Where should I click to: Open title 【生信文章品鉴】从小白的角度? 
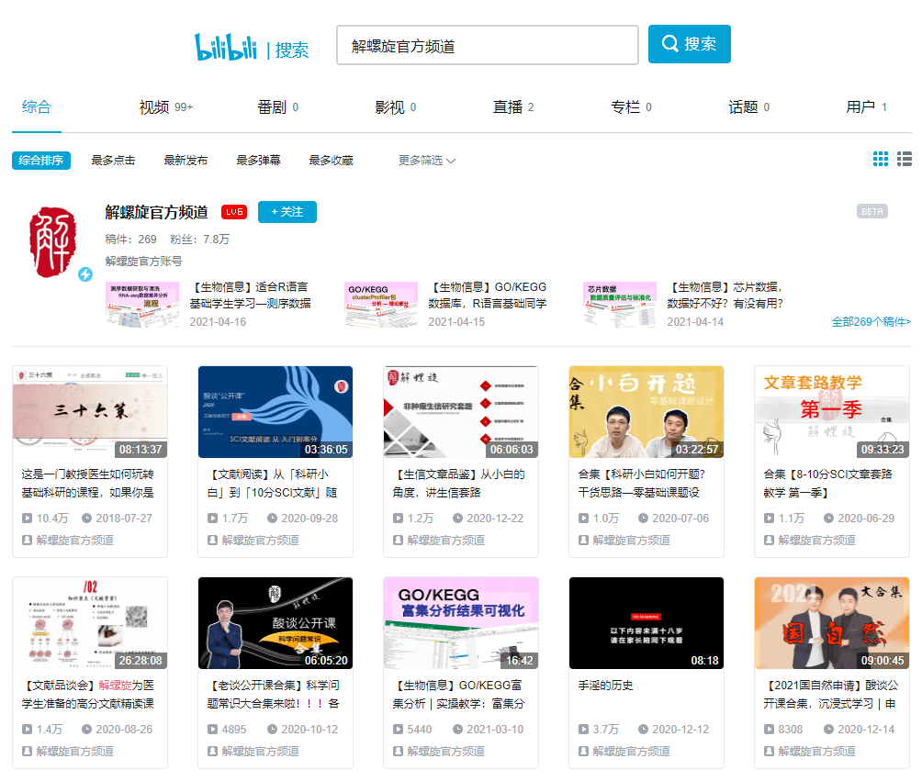458,483
